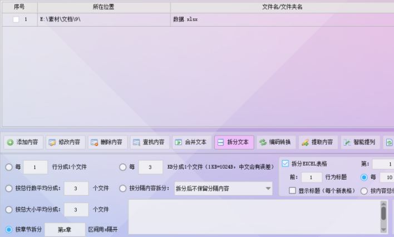Click the lines-per-file input showing 1
The image size is (394, 237).
36,167
